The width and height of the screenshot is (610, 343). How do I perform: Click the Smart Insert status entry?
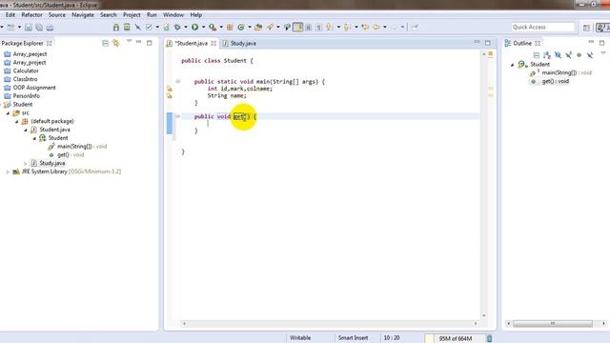tap(353, 338)
